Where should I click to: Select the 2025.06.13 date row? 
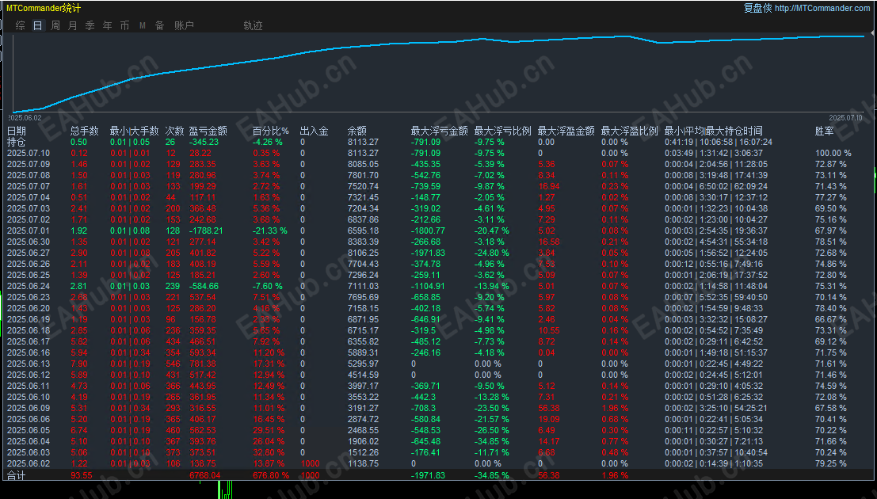[439, 364]
